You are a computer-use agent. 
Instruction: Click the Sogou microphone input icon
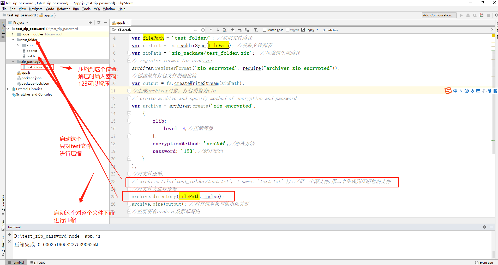472,91
